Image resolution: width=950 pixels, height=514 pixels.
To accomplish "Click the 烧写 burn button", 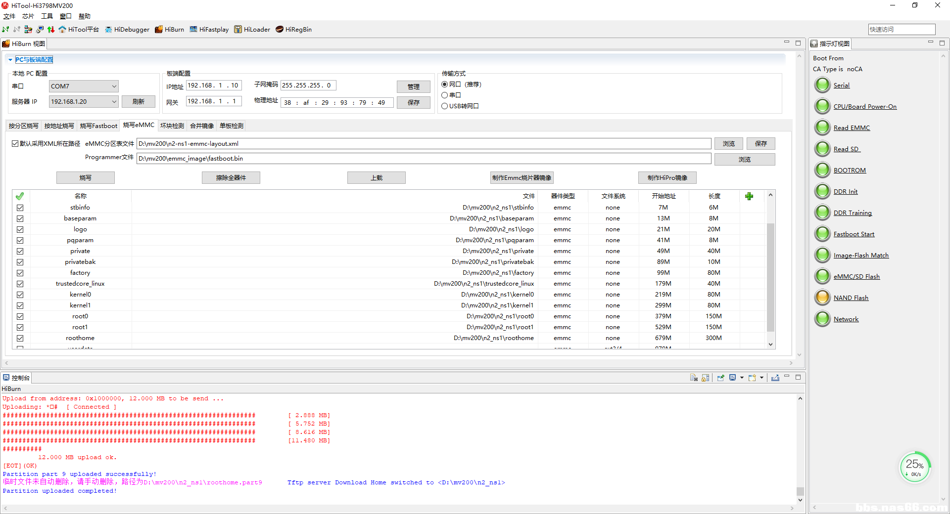I will [86, 178].
